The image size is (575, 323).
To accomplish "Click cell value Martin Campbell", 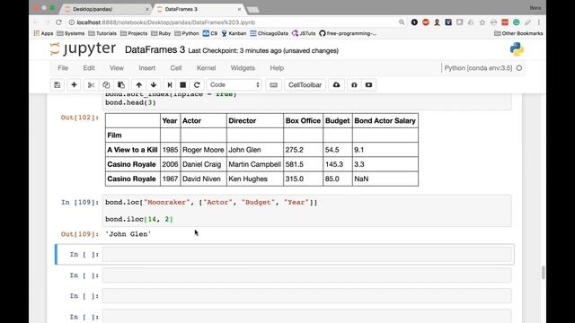I will coord(254,164).
